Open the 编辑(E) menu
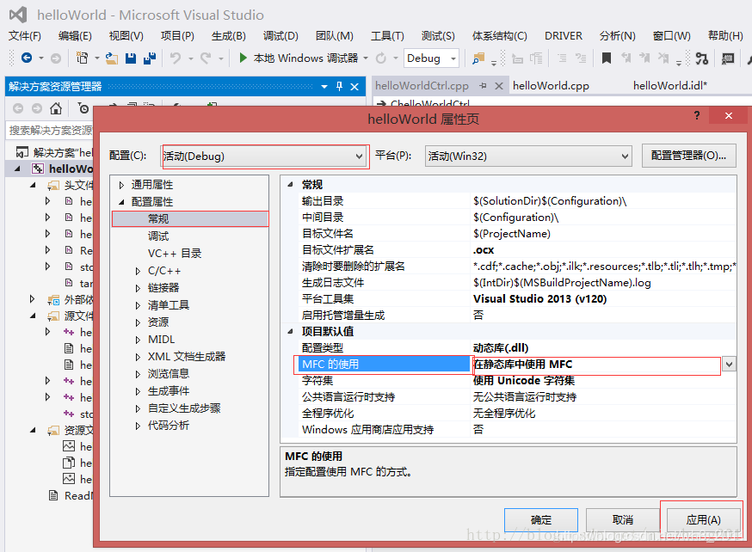 coord(75,36)
